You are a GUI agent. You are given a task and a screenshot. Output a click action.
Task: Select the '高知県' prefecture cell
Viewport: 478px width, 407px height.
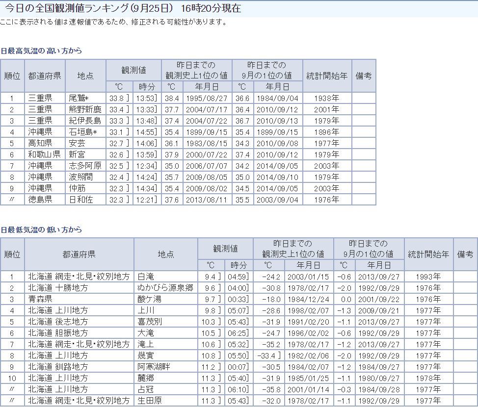[45, 143]
